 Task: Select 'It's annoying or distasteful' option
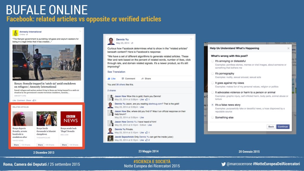pyautogui.click(x=213, y=61)
